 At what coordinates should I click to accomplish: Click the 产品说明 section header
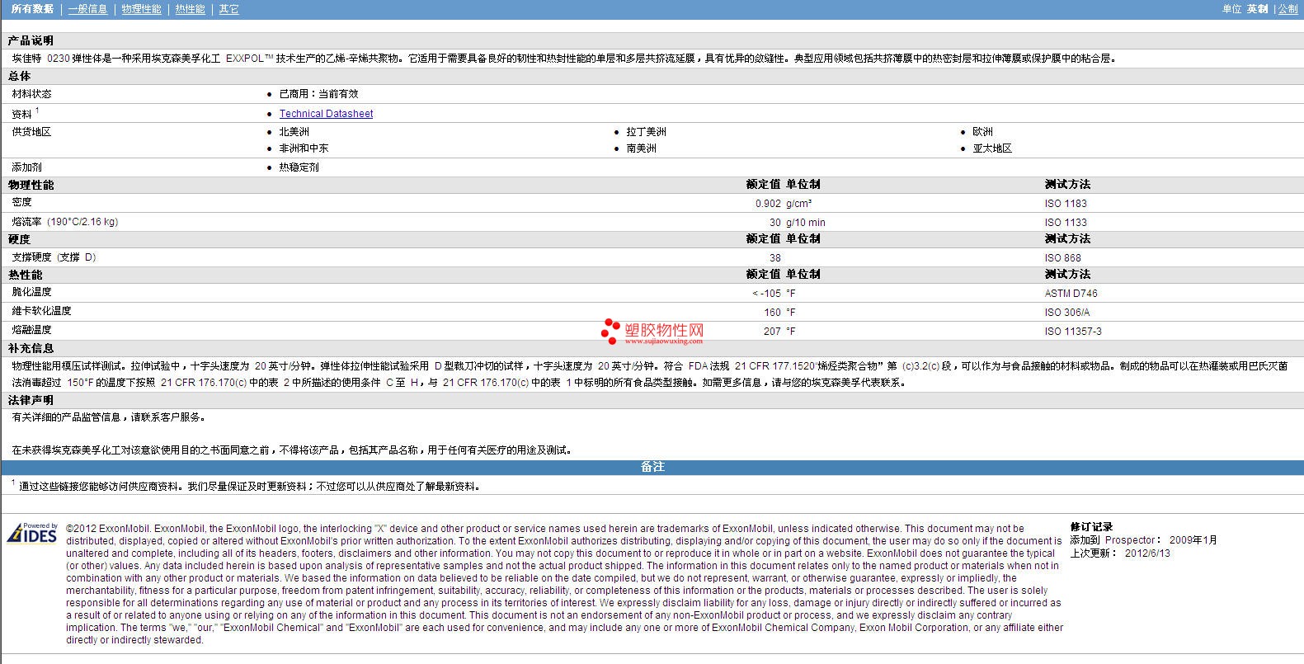pyautogui.click(x=31, y=40)
